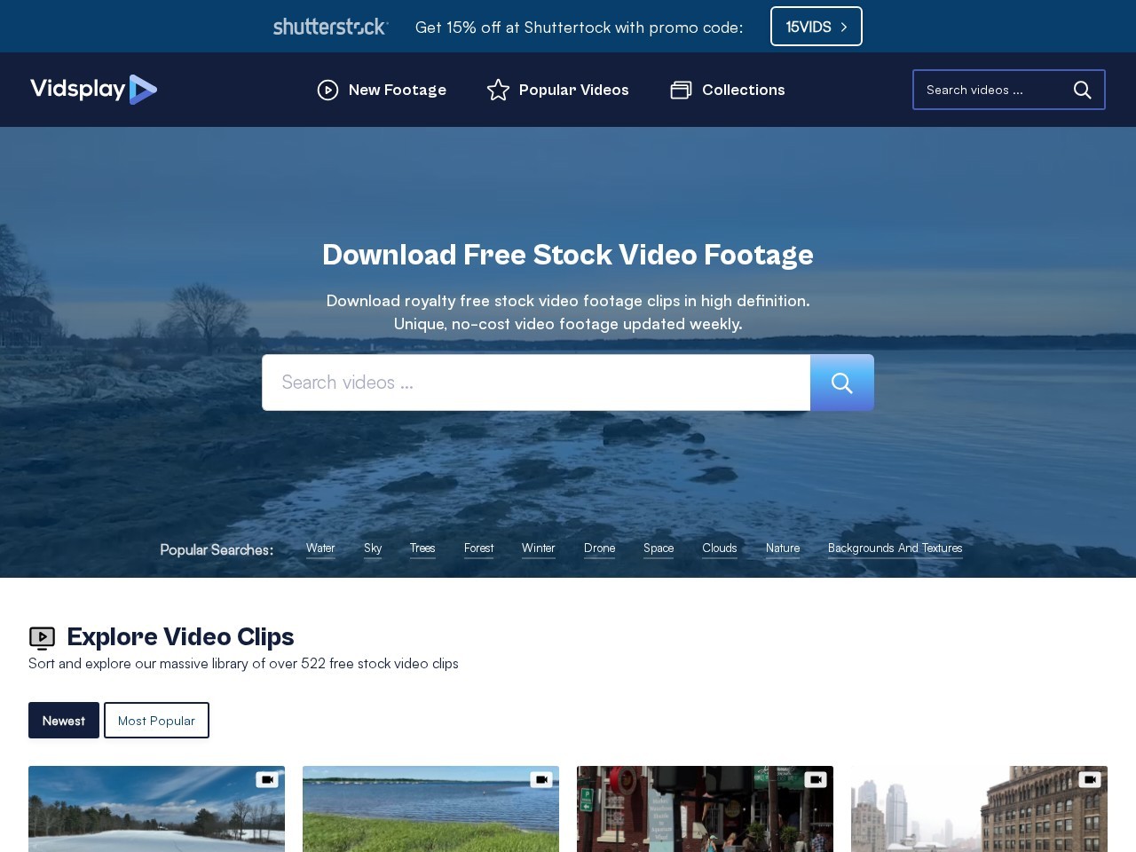This screenshot has height=852, width=1136.
Task: Open the 15VIDS promo code button
Action: click(x=816, y=27)
